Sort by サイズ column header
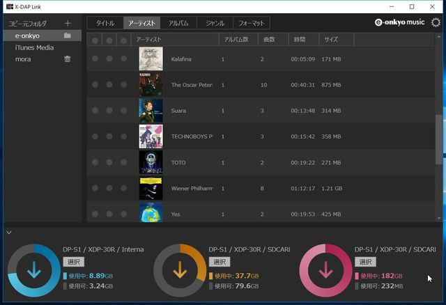 [x=337, y=40]
